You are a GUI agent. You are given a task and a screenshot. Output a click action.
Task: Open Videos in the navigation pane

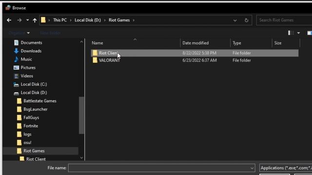27,76
